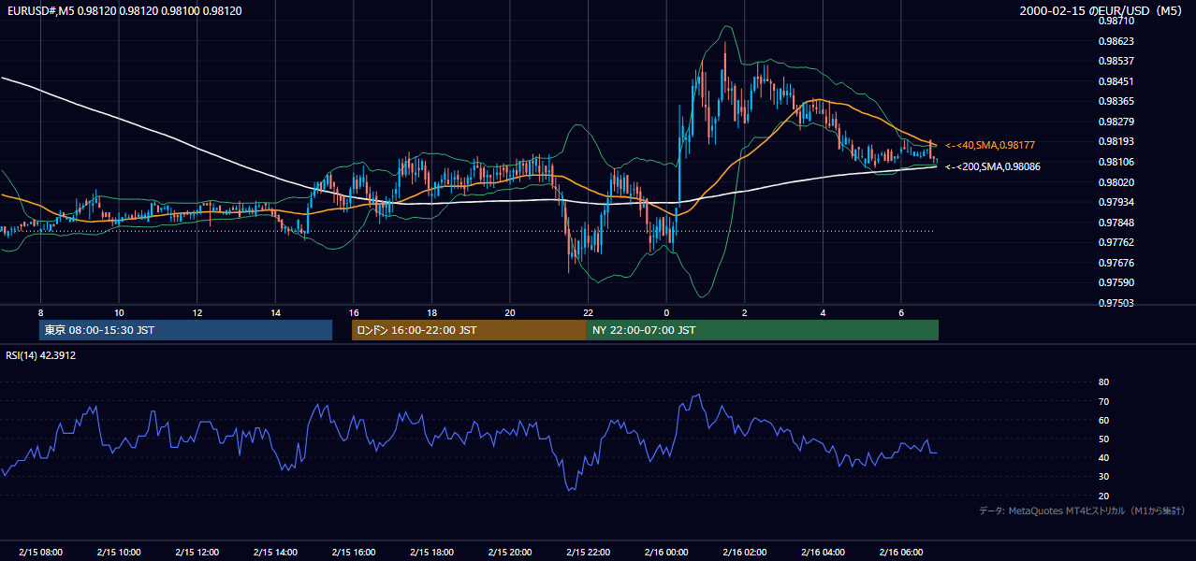Screen dimensions: 1196x561
Task: Select the NY 22:00-07:00 JST session bar
Action: tap(763, 330)
